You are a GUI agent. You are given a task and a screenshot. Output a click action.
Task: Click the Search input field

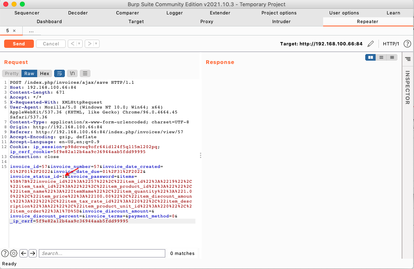tap(102, 253)
